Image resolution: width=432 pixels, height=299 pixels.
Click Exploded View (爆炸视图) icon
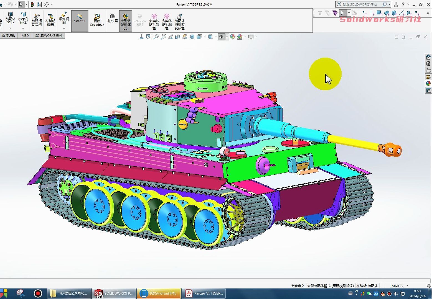click(x=64, y=19)
